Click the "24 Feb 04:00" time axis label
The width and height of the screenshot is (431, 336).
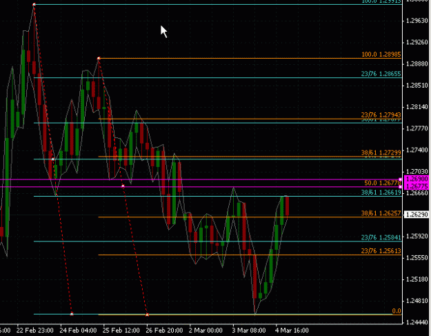point(78,330)
